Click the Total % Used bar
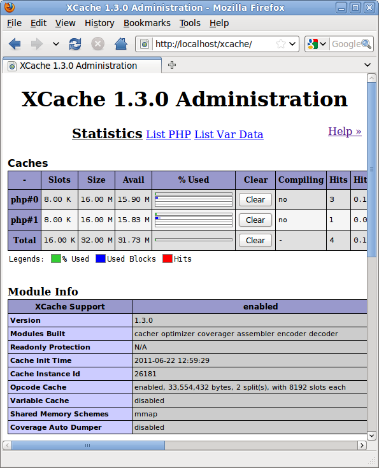This screenshot has width=379, height=468. click(x=194, y=239)
